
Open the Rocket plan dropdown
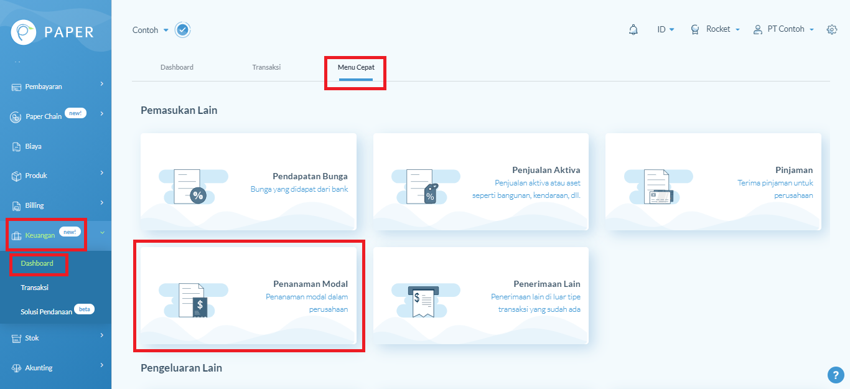[716, 29]
